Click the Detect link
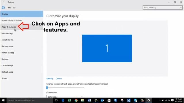 pos(59,78)
